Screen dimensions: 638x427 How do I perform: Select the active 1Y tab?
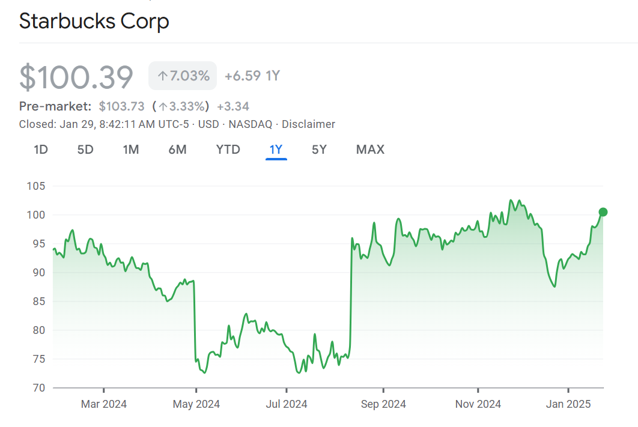tap(276, 150)
